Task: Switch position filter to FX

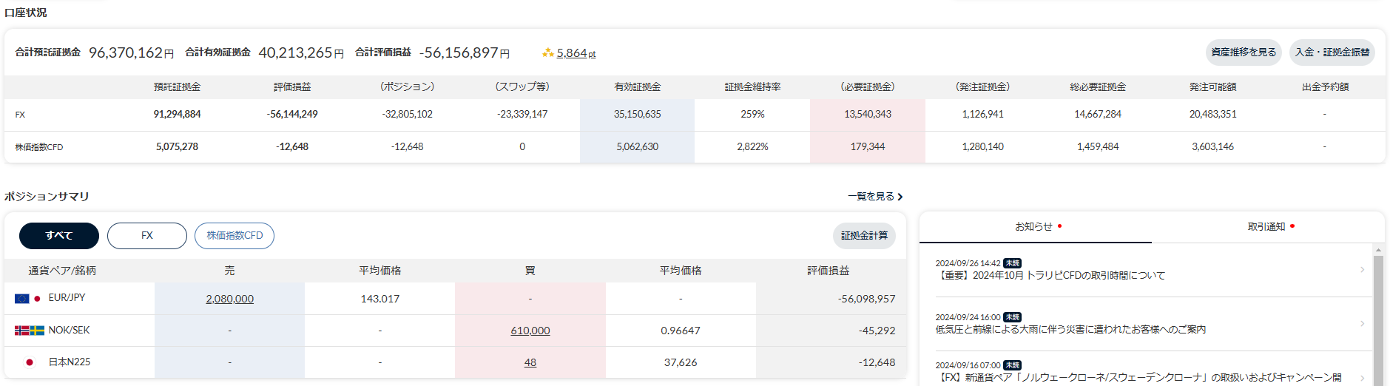Action: (x=147, y=236)
